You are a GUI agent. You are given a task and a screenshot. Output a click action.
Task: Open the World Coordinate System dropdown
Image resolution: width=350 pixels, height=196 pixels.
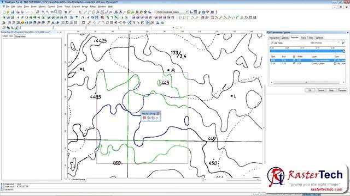tap(186, 12)
